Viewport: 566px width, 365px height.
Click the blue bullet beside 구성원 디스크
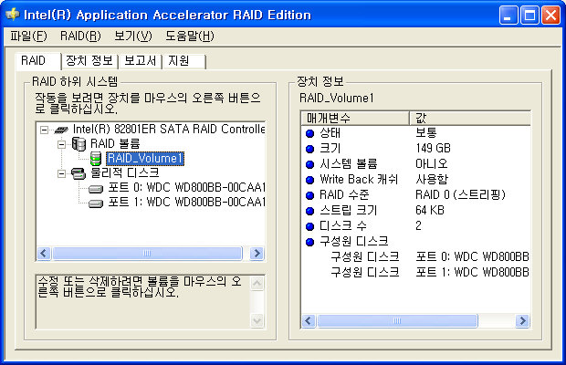click(309, 242)
